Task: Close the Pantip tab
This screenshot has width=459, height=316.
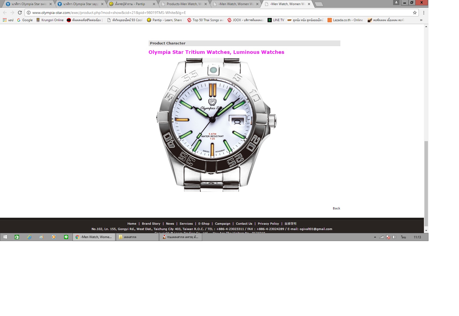Action: click(154, 4)
